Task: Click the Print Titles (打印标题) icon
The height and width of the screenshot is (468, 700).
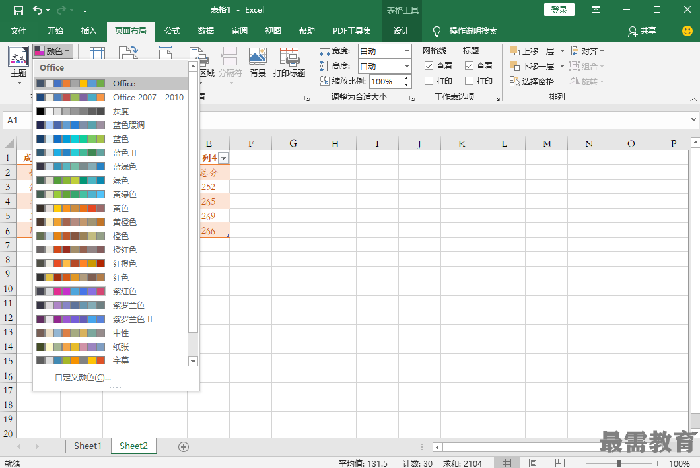Action: tap(289, 57)
